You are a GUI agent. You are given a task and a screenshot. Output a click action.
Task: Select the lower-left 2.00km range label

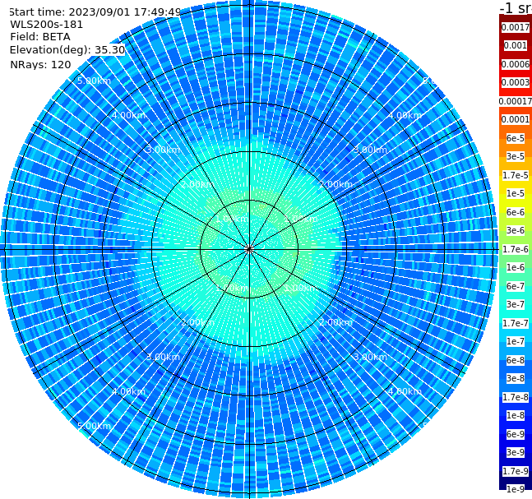(x=198, y=322)
